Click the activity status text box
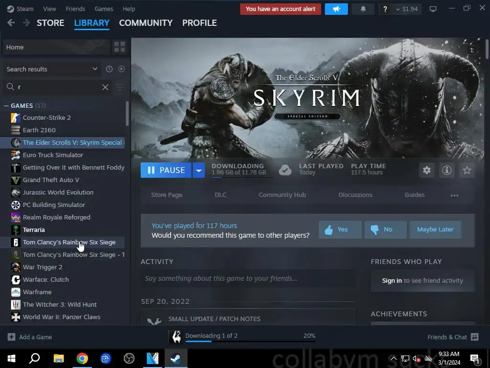 coord(248,278)
